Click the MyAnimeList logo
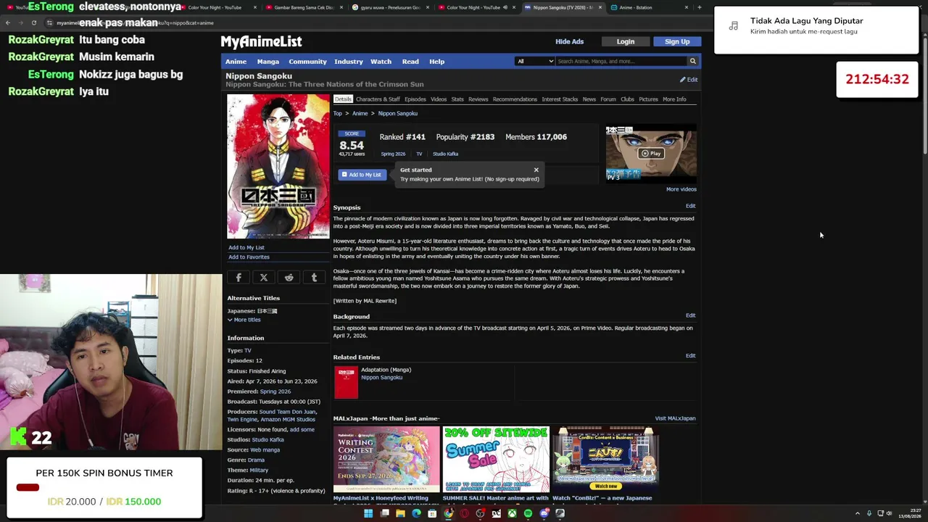 point(261,42)
